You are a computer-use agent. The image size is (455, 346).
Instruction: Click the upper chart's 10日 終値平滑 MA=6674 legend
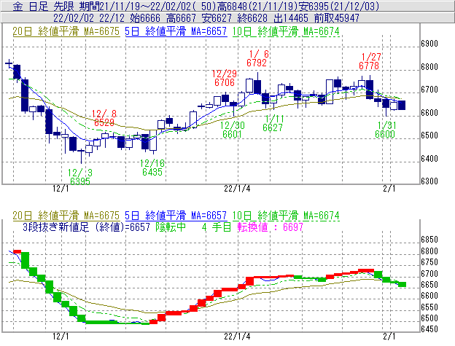click(286, 31)
